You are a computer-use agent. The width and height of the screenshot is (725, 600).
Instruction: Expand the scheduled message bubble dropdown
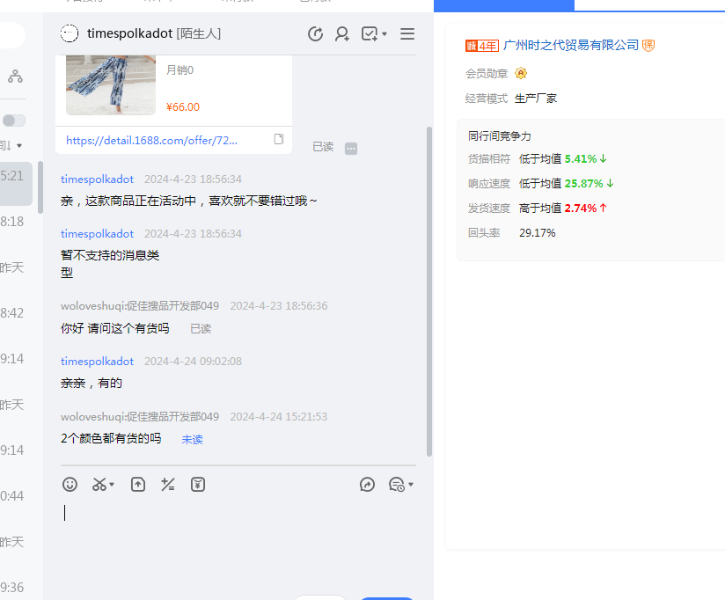tap(411, 485)
